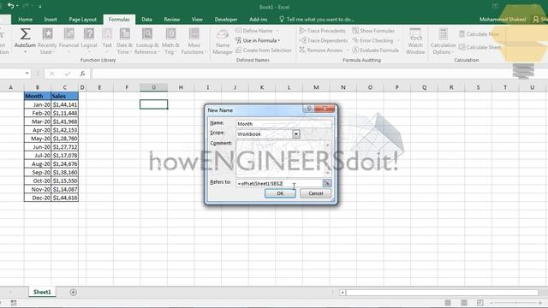Select the Sales header cell
The image size is (548, 308).
click(x=65, y=96)
